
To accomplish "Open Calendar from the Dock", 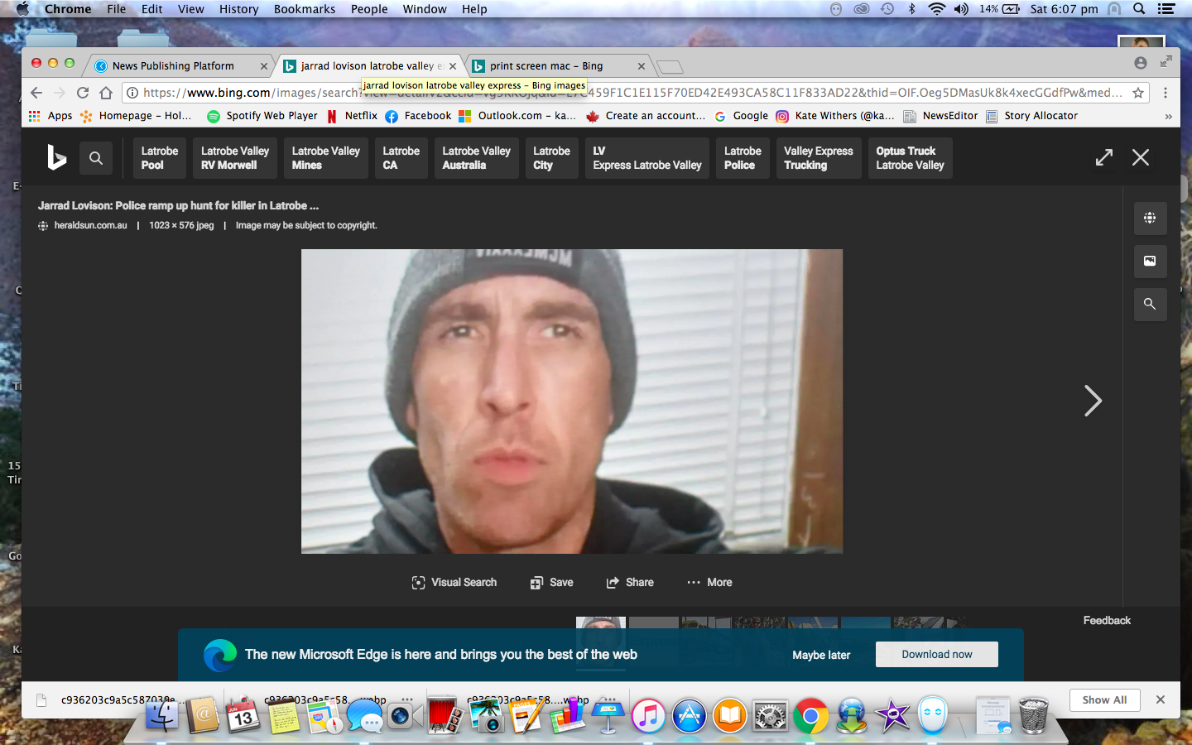I will (243, 714).
